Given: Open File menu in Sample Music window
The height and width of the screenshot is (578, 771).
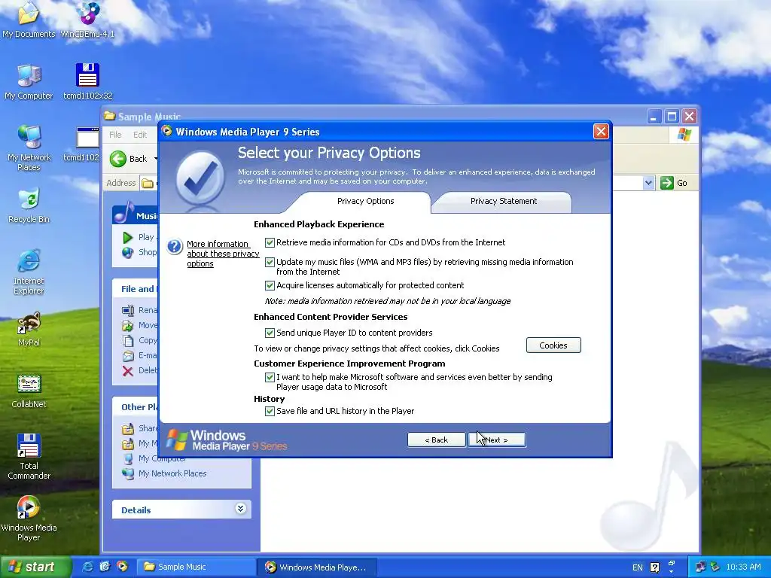Looking at the screenshot, I should point(115,135).
